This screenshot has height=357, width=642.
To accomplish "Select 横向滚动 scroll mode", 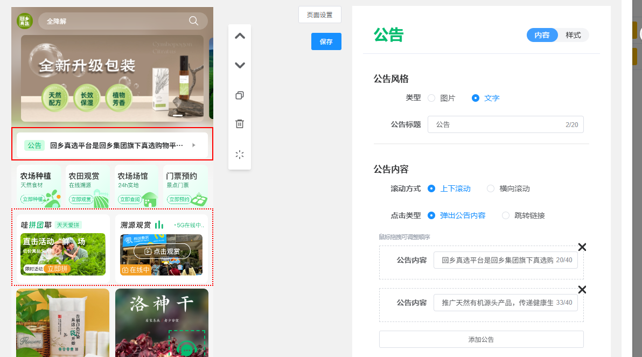I will click(x=491, y=188).
